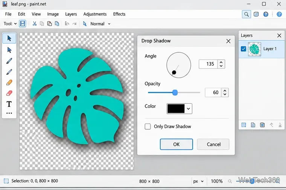
Task: Open the File menu
Action: 8,14
